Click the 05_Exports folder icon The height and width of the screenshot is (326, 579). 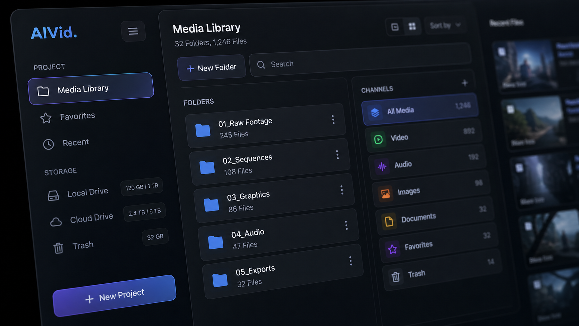pos(220,280)
